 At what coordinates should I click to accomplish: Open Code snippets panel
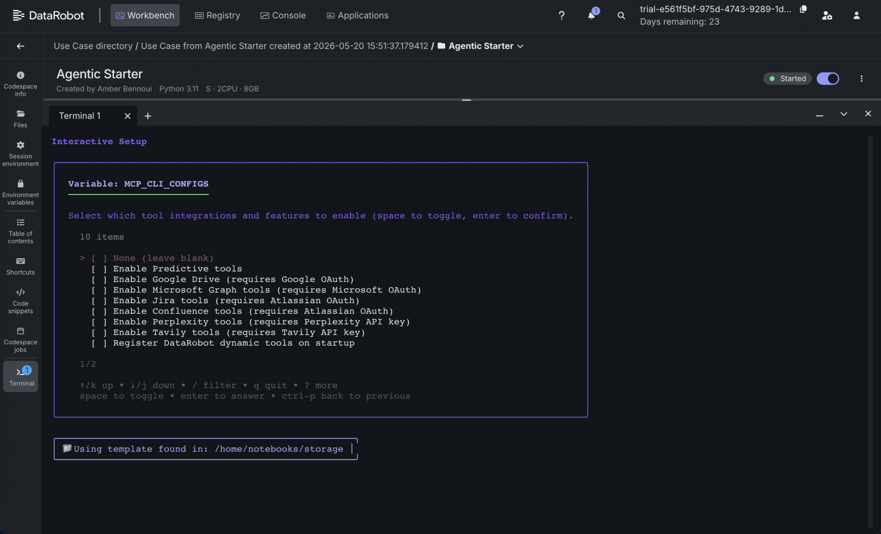(x=20, y=301)
